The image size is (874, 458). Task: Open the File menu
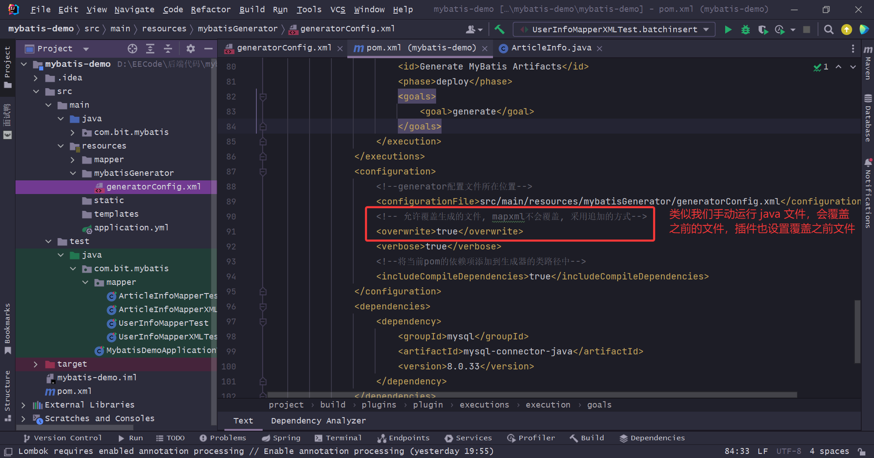click(41, 9)
